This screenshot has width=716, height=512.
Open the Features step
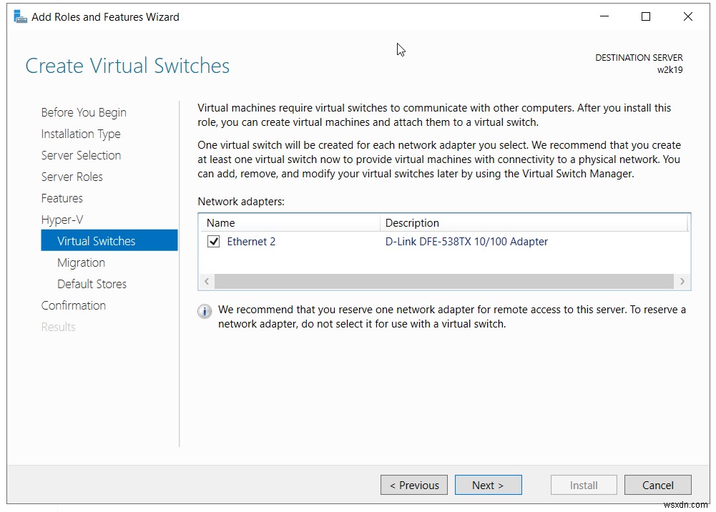62,198
